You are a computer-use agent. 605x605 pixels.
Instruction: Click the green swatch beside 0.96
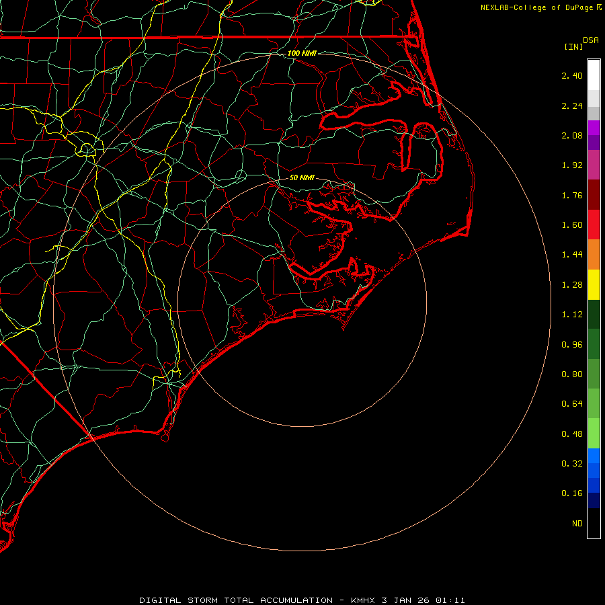pyautogui.click(x=594, y=344)
